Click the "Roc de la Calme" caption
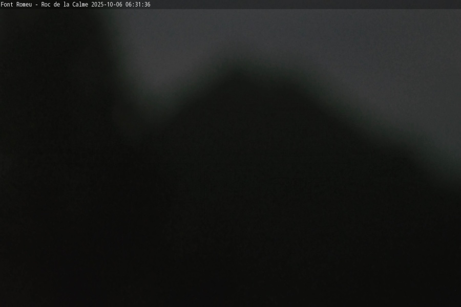Screen dimensions: 461x307 point(65,5)
